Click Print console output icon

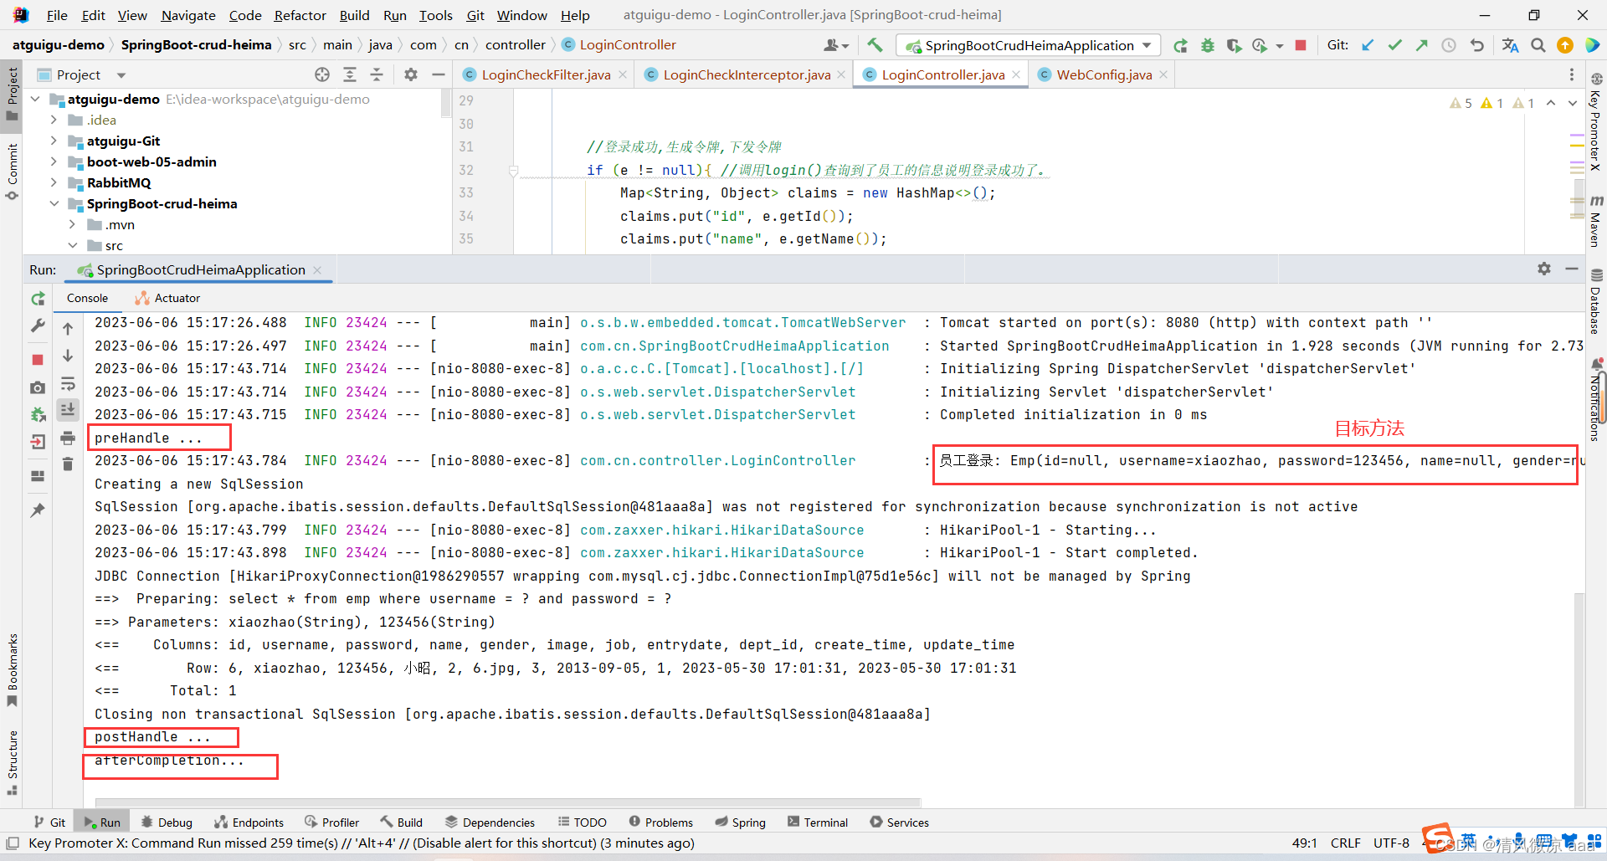(x=68, y=438)
